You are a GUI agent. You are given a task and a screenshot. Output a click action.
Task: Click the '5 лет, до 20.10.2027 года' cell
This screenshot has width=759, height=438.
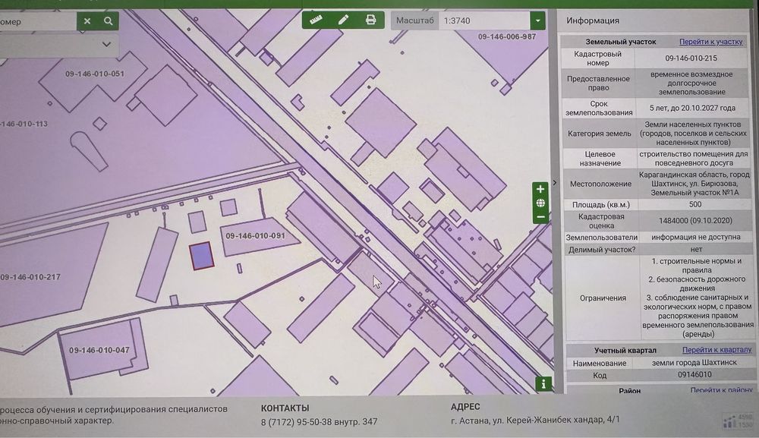pos(692,108)
